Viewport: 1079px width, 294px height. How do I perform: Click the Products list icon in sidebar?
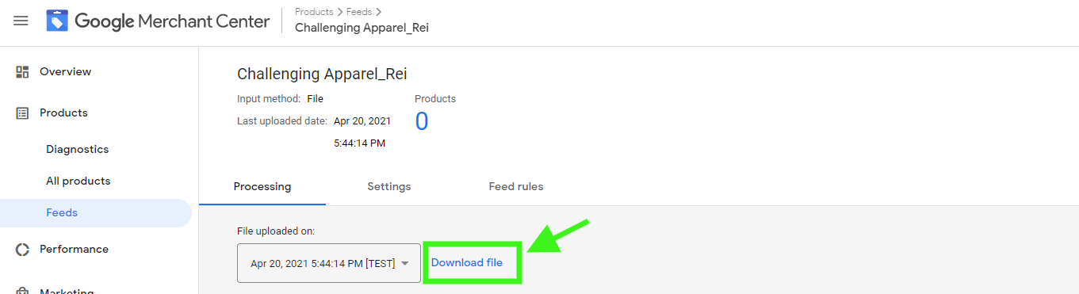pos(22,113)
